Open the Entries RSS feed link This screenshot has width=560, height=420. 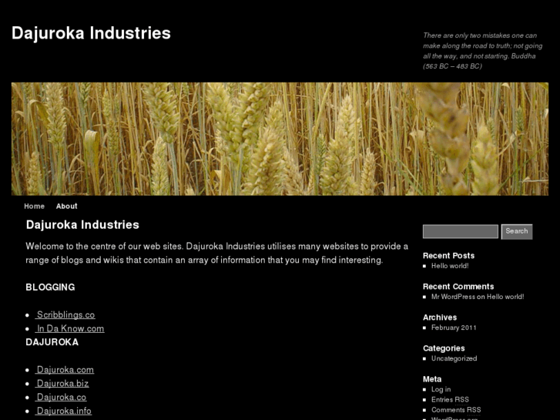point(450,400)
